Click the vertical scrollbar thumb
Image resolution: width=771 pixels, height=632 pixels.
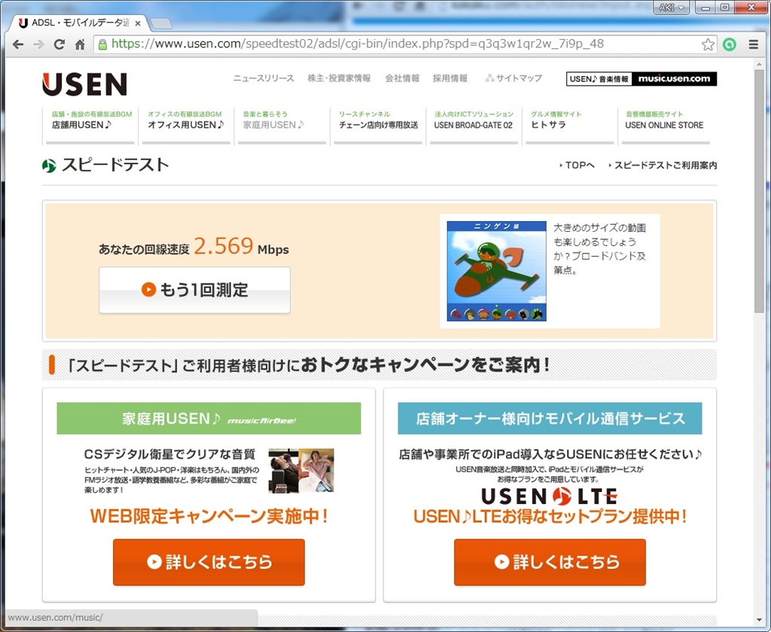click(x=760, y=190)
